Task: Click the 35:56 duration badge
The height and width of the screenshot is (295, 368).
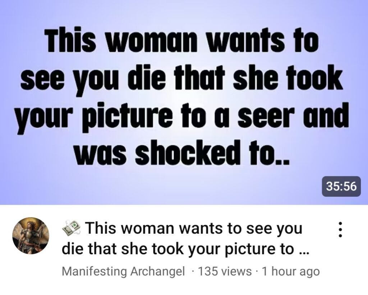Action: click(341, 186)
